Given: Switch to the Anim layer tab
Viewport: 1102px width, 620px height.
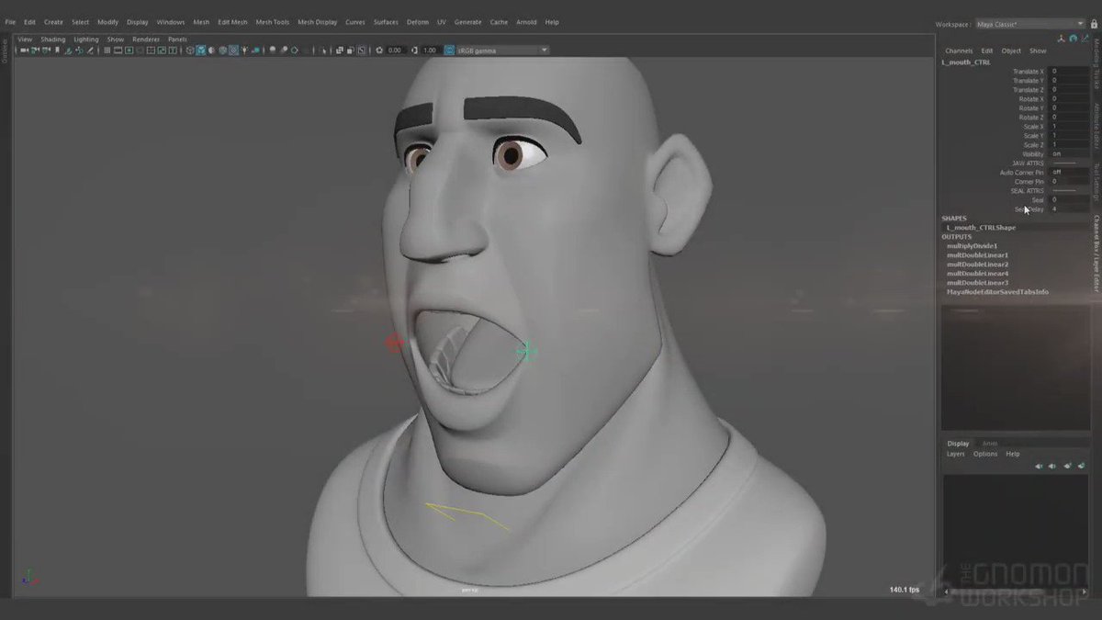Looking at the screenshot, I should [990, 444].
